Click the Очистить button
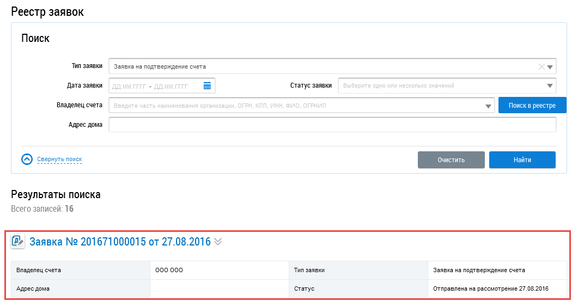The image size is (578, 301). click(x=451, y=160)
